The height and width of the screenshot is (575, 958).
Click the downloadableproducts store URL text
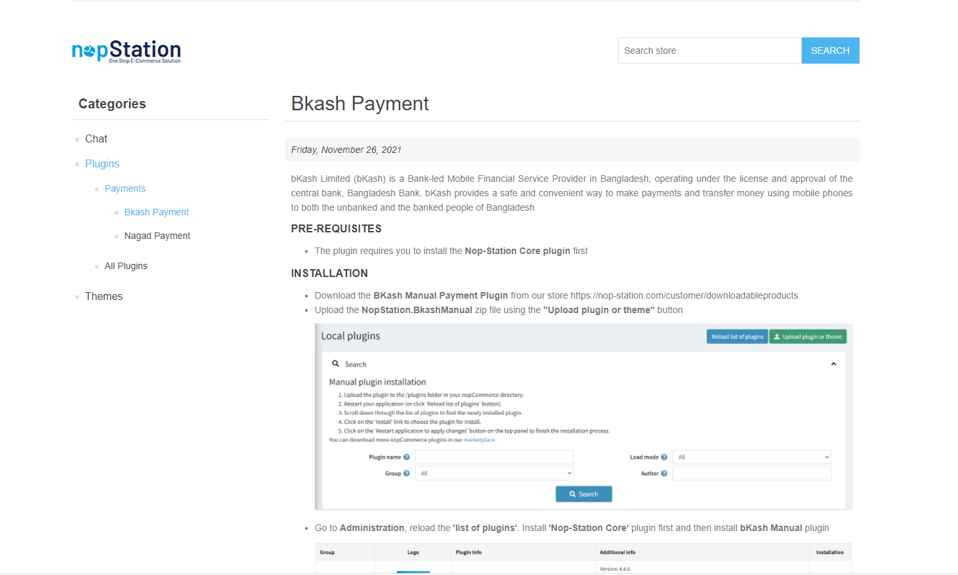(684, 295)
